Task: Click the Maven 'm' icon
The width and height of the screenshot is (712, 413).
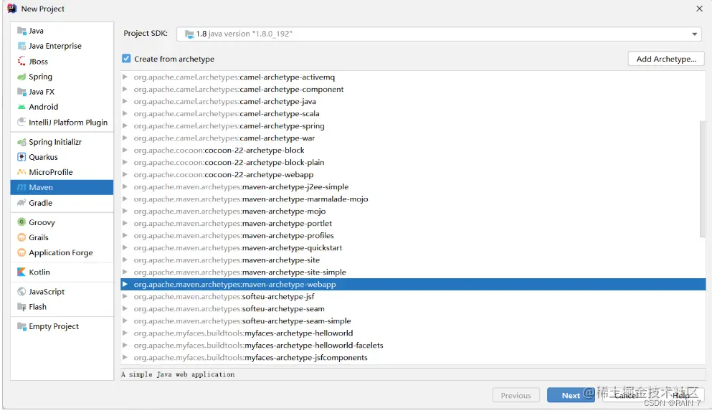Action: pos(22,187)
